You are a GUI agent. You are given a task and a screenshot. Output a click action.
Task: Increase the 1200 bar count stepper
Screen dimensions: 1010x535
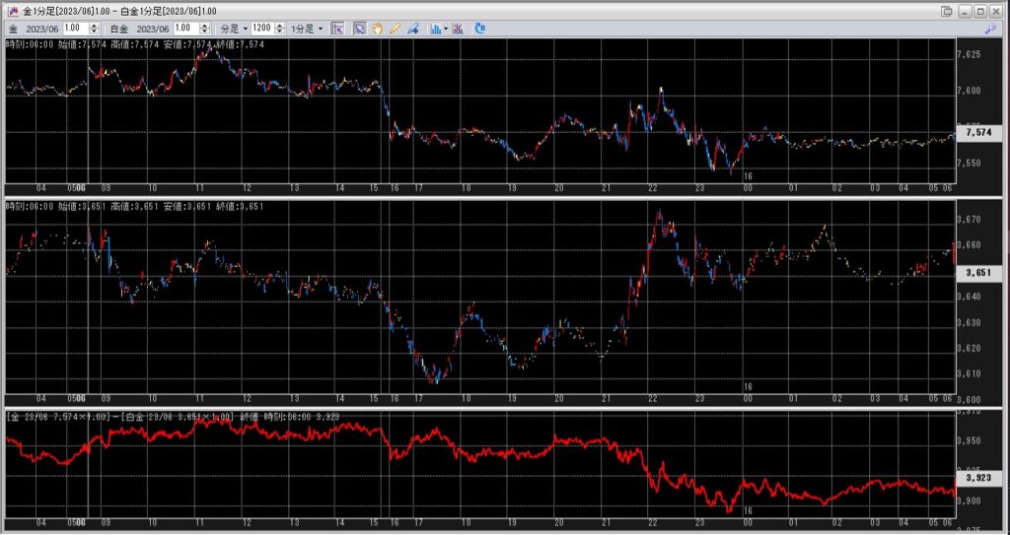(x=279, y=26)
